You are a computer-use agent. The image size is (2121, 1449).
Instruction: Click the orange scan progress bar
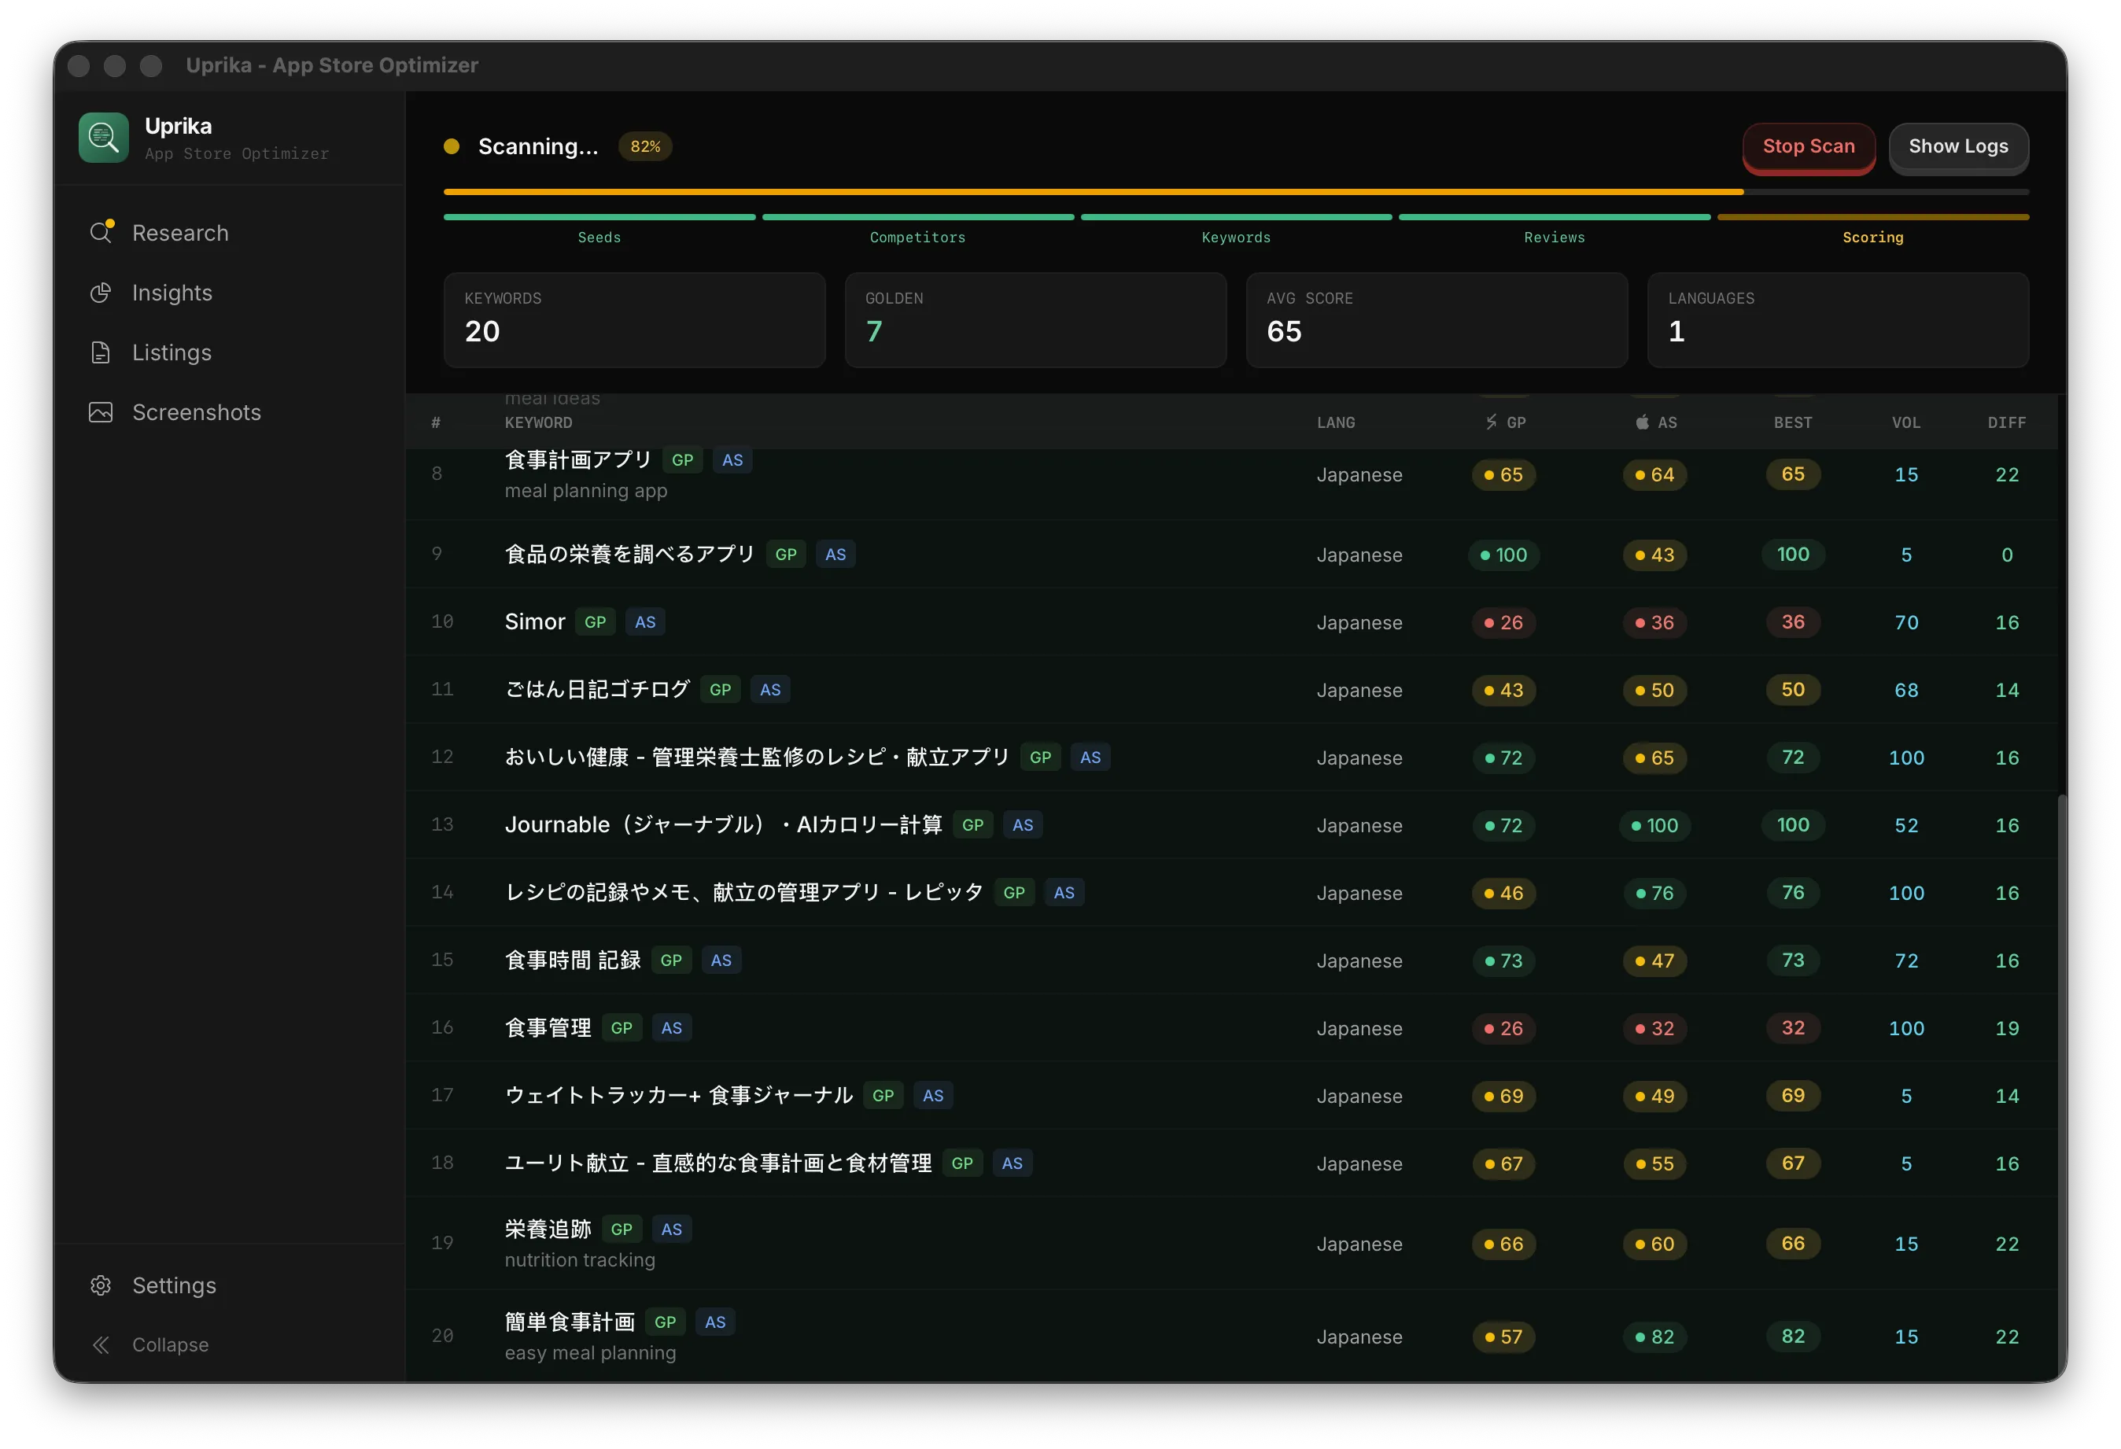(1093, 192)
